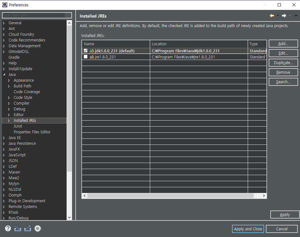Maximize the Preferences window

(x=279, y=5)
